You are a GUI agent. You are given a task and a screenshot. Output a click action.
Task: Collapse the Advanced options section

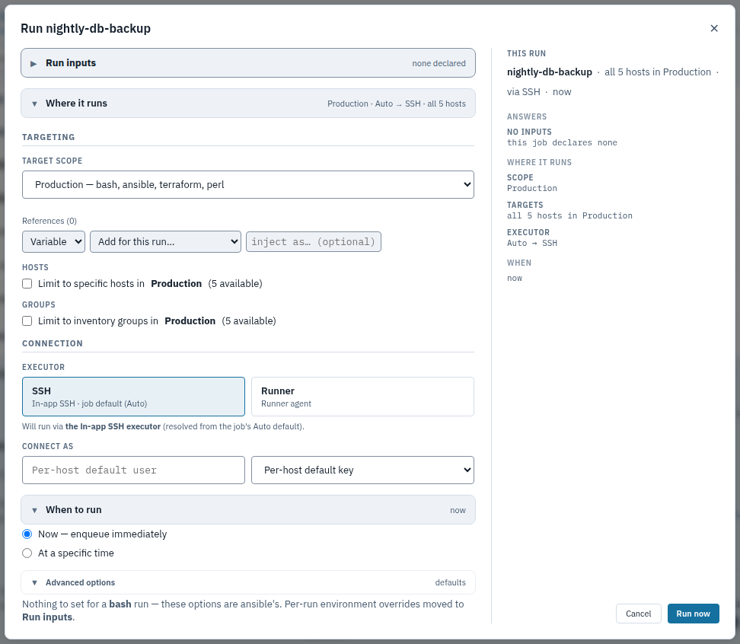247,582
